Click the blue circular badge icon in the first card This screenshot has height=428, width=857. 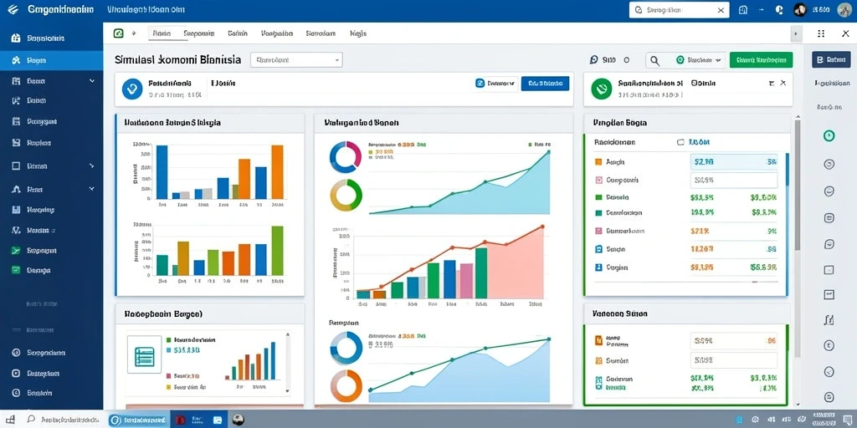pos(131,89)
